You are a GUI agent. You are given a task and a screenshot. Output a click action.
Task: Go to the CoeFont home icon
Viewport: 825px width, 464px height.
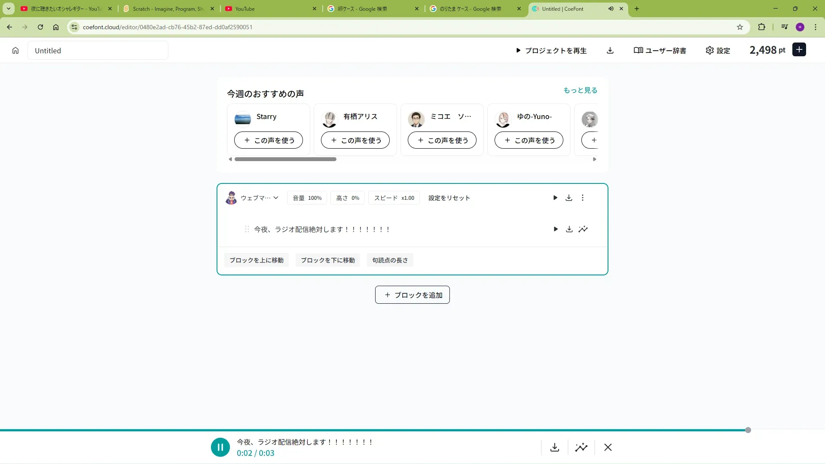point(15,51)
